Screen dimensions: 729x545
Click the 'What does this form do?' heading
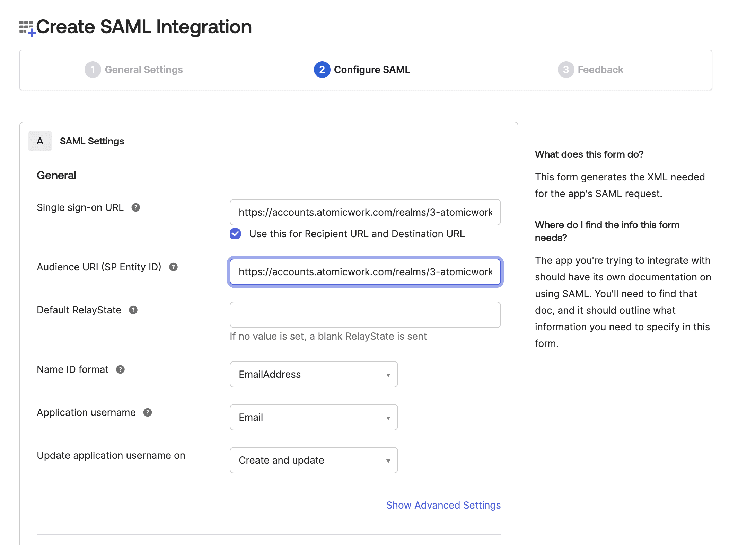(x=589, y=154)
